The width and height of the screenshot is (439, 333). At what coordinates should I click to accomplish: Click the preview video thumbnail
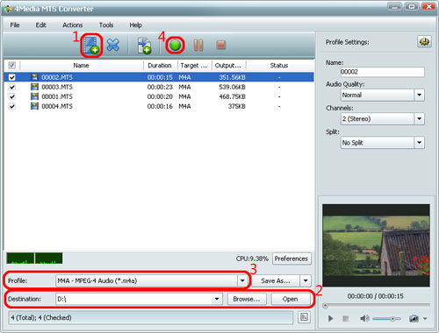(x=376, y=245)
